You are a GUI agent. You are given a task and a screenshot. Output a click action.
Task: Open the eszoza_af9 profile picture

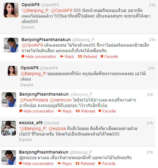pyautogui.click(x=9, y=128)
